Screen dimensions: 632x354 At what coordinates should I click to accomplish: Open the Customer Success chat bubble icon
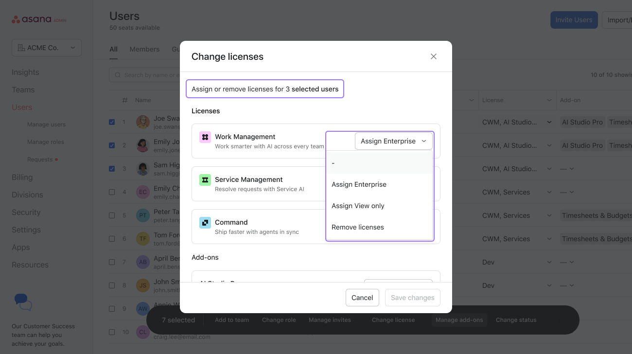coord(23,302)
